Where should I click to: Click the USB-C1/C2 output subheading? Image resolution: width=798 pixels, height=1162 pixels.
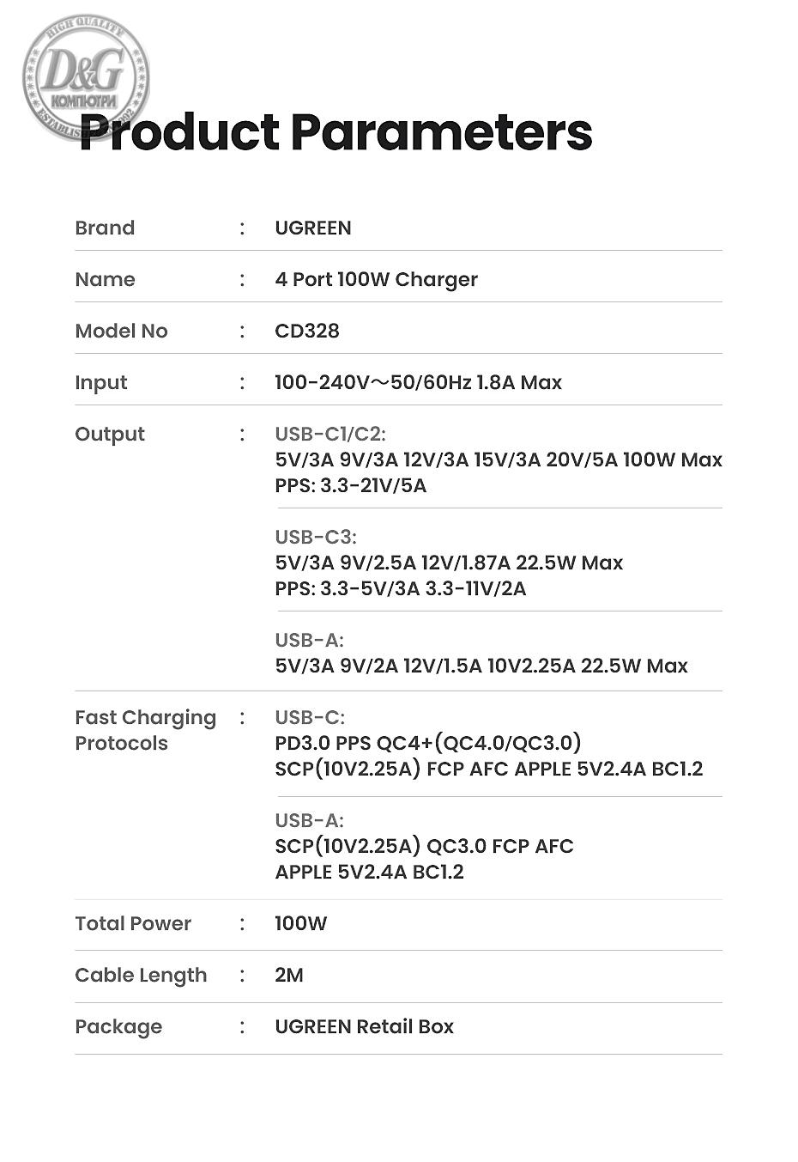[x=330, y=435]
